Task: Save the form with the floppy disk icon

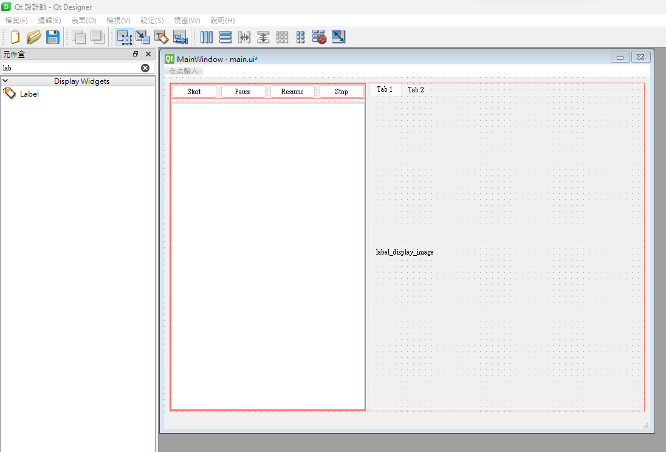Action: coord(53,37)
